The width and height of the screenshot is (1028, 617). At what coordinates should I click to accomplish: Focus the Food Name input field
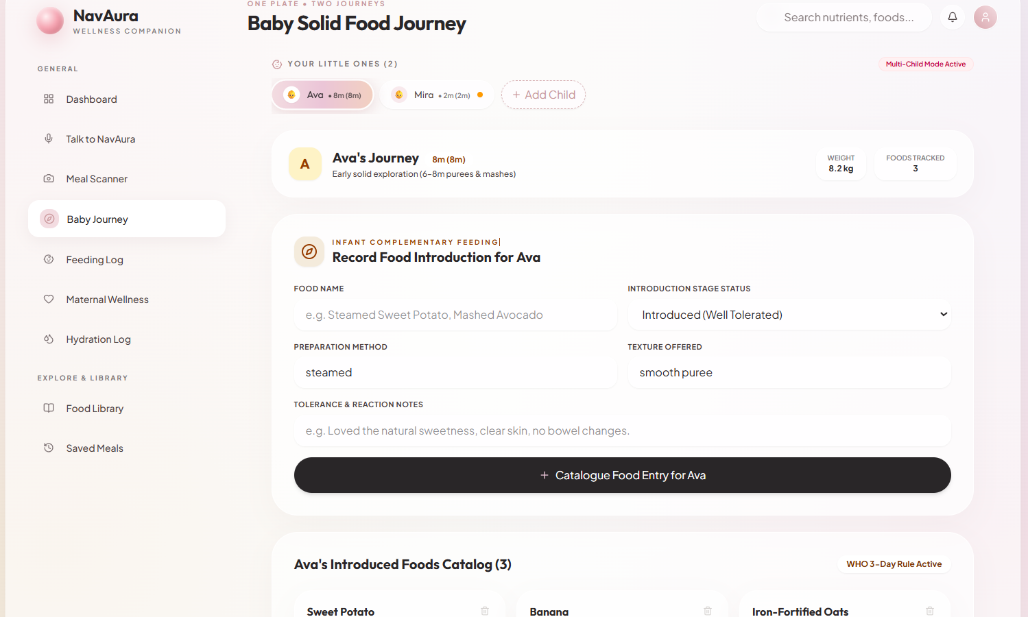(x=455, y=315)
